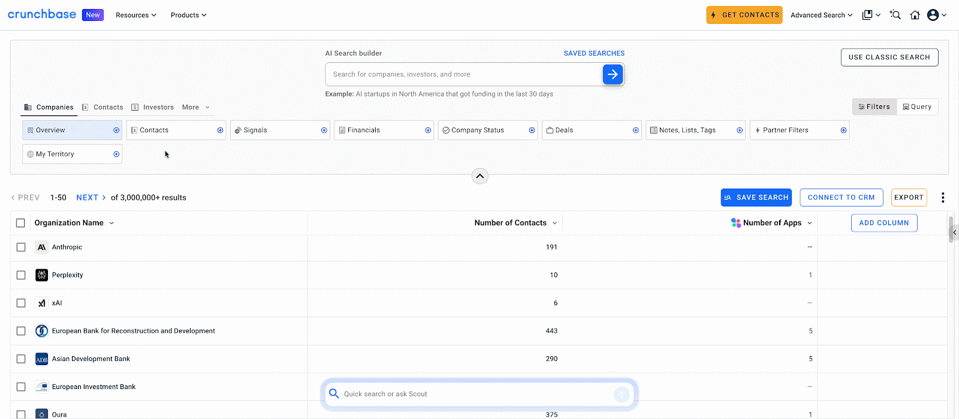Switch to the Investors tab
This screenshot has width=959, height=419.
click(152, 107)
